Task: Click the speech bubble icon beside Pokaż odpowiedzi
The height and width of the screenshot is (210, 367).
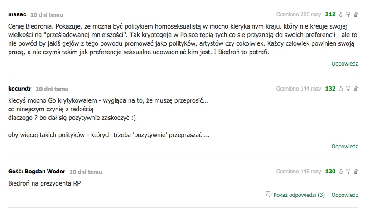Action: 269,194
